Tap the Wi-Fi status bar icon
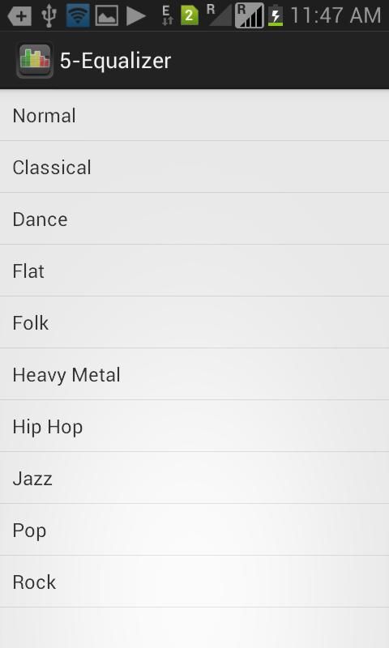Image resolution: width=389 pixels, height=648 pixels. click(78, 15)
